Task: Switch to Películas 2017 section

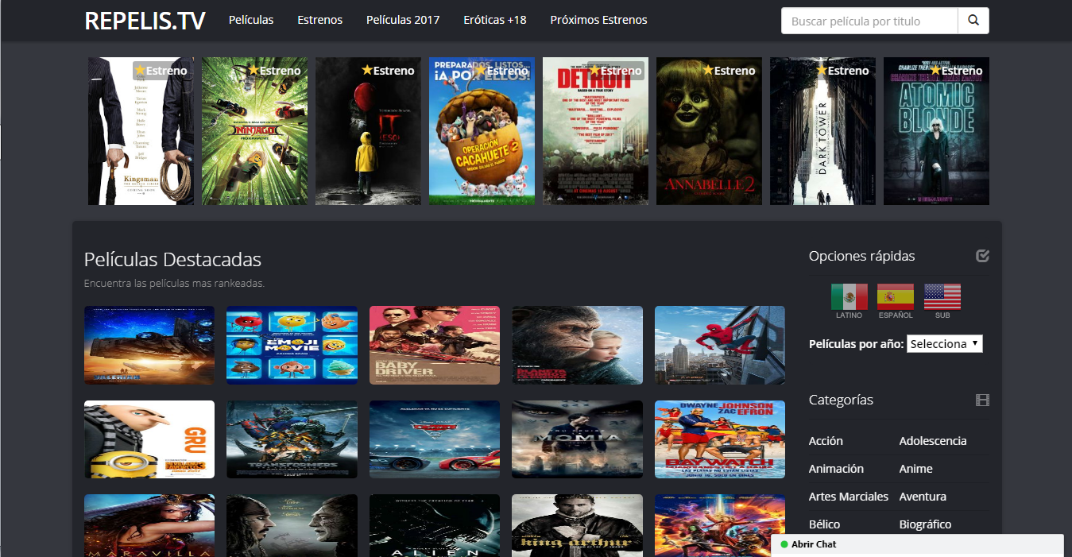Action: pos(402,20)
